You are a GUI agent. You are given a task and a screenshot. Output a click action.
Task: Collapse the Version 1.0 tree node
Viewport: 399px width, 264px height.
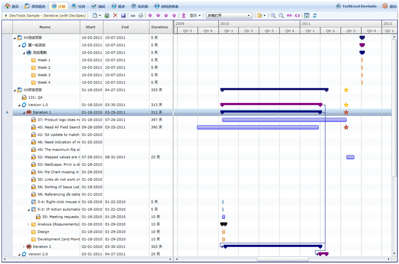pos(19,105)
